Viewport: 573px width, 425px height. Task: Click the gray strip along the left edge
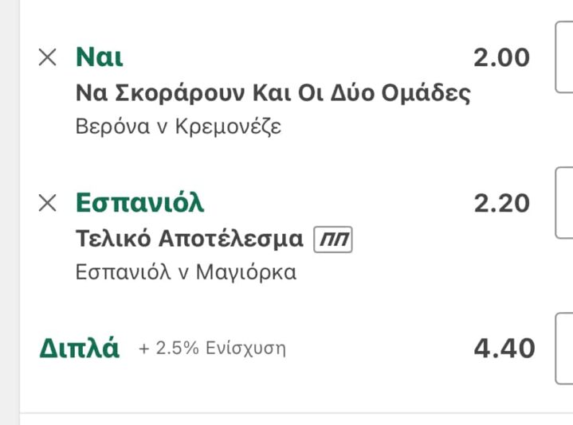click(10, 212)
